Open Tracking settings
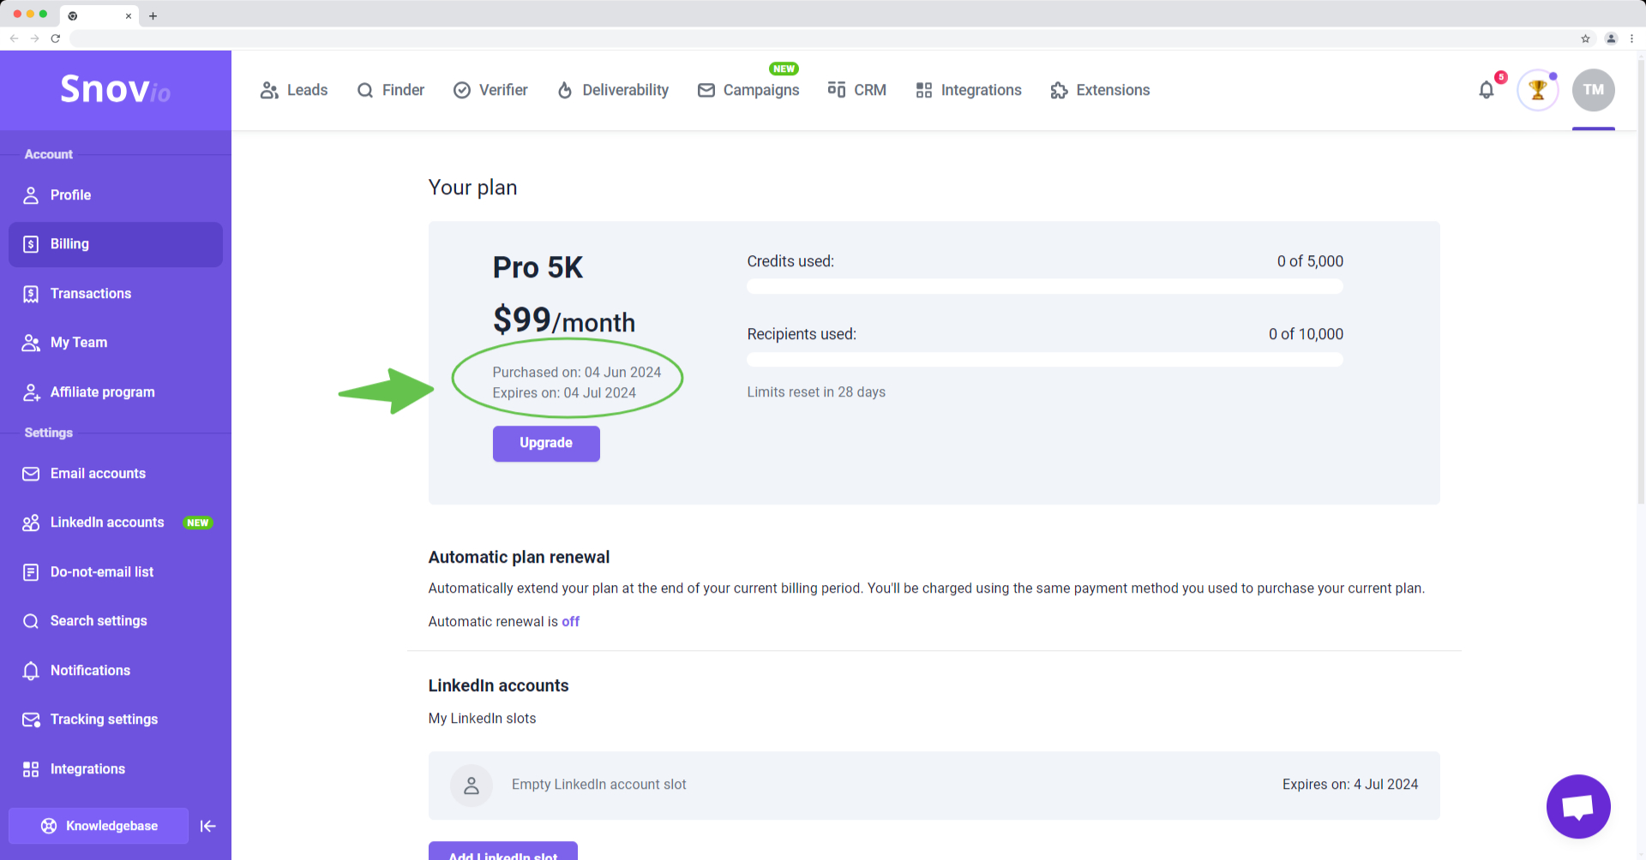 [x=116, y=720]
